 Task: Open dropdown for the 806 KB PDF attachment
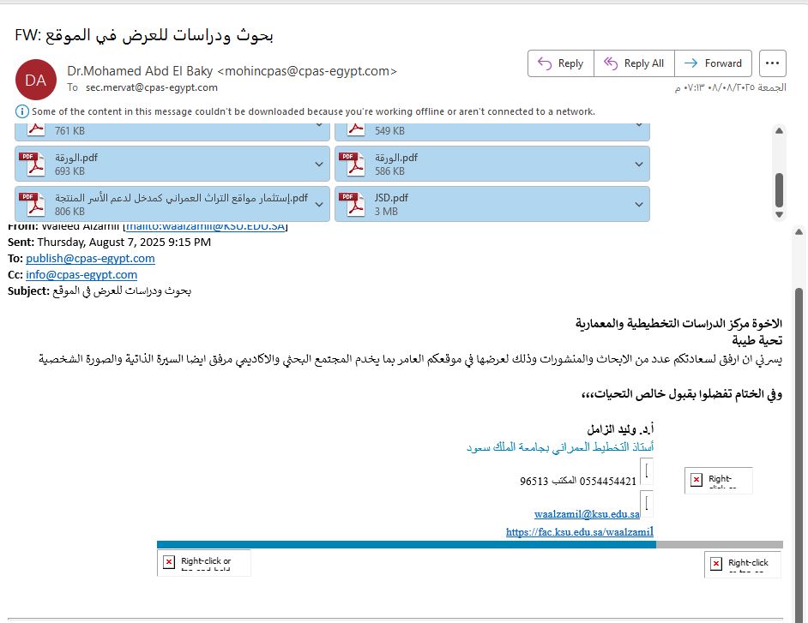tap(319, 204)
